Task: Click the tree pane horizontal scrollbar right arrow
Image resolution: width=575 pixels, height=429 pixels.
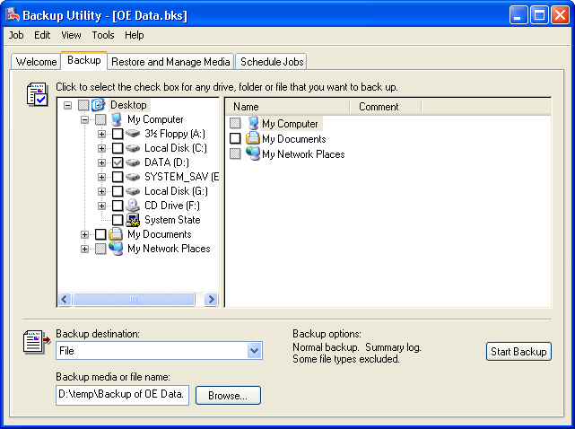Action: pos(212,300)
